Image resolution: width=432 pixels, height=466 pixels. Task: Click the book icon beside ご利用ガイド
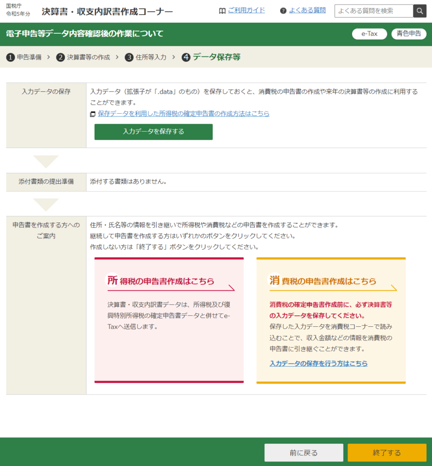pyautogui.click(x=222, y=11)
